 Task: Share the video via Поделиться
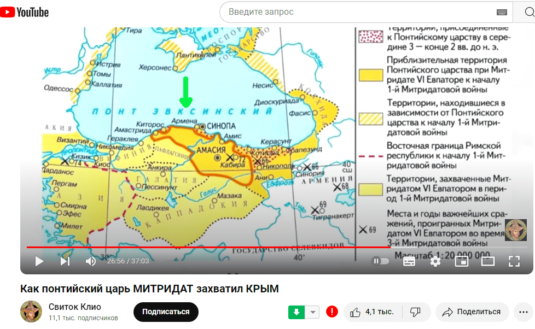[472, 312]
